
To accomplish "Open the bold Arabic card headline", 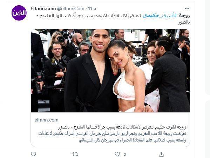I will (122, 127).
